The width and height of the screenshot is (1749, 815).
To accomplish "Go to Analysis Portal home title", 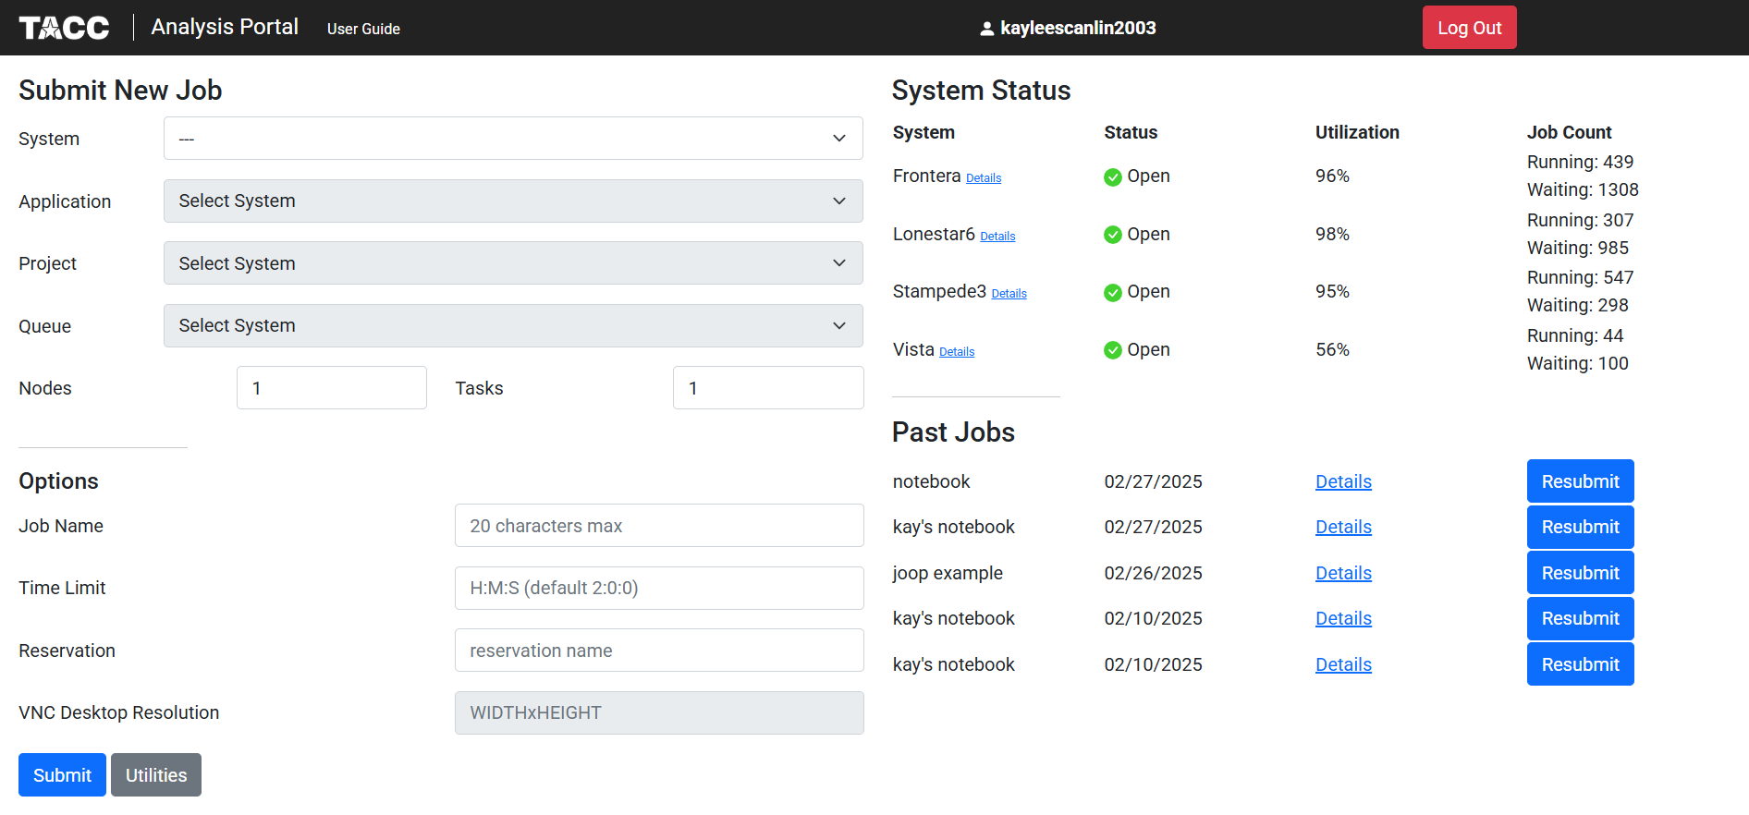I will click(x=225, y=27).
